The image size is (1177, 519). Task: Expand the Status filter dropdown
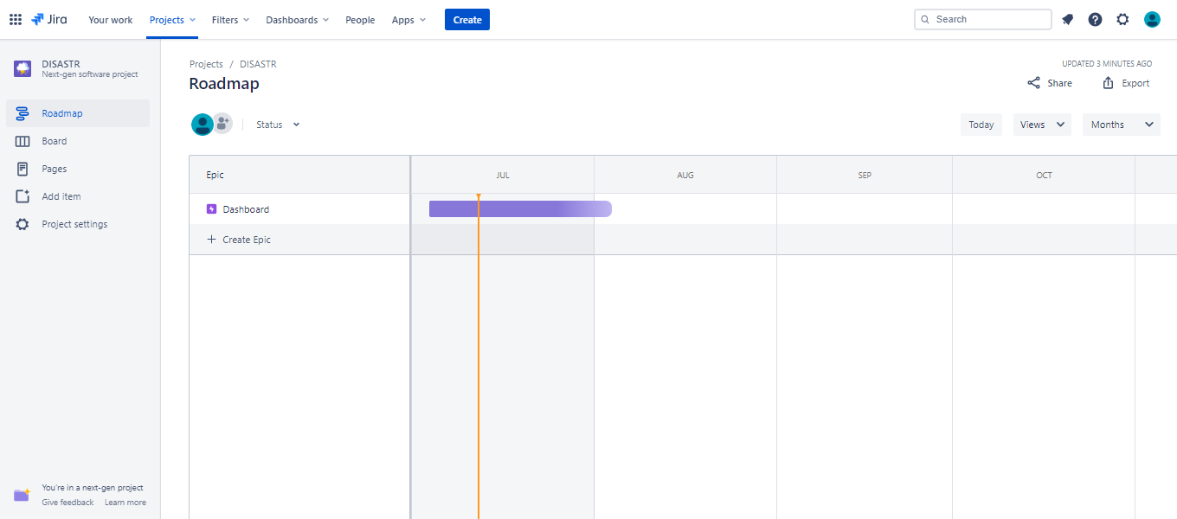(278, 125)
